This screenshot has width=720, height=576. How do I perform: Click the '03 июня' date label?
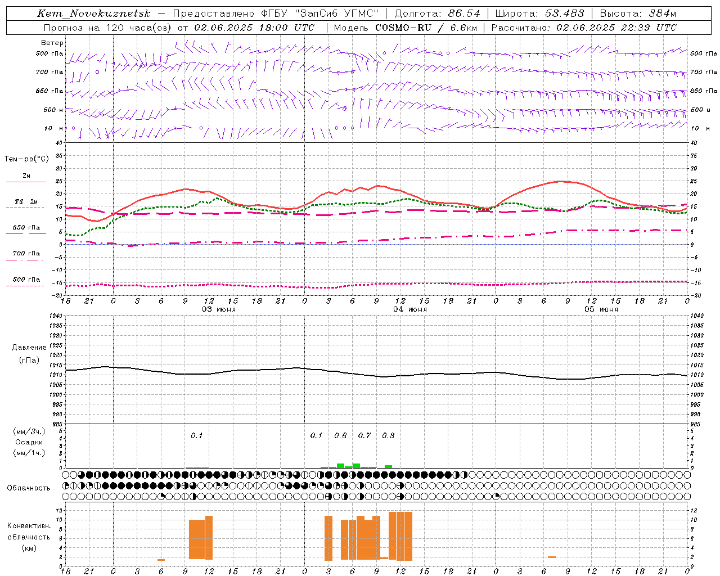coord(219,309)
